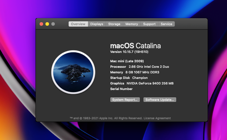Open the Displays tab
Viewport: 227px width, 140px height.
point(97,24)
